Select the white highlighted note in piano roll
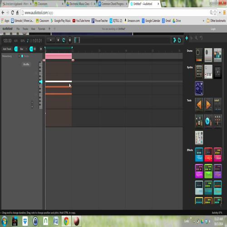 tap(59, 82)
